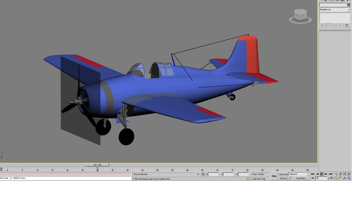Click the key marker at frame 30

(98, 169)
